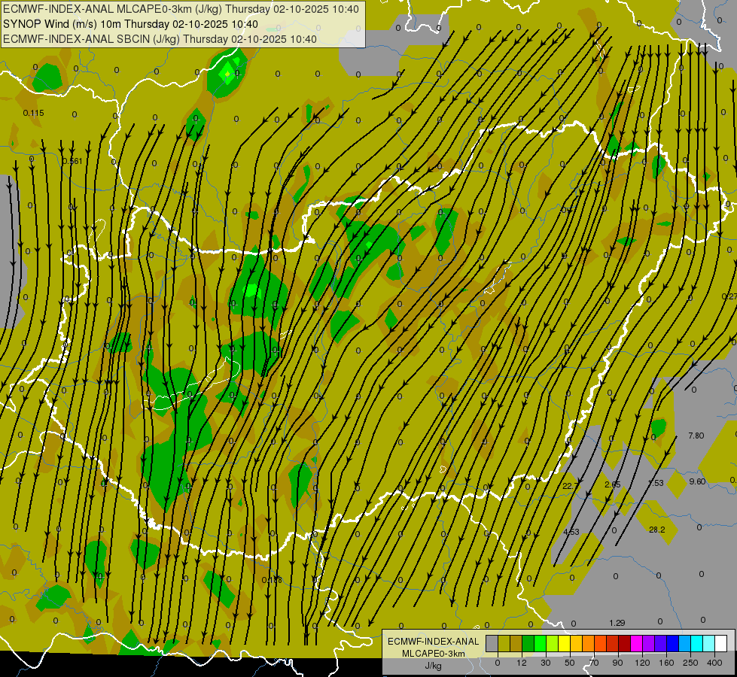Click the brownish-olive swatch left of the 12 tick
The height and width of the screenshot is (677, 737).
pos(516,643)
